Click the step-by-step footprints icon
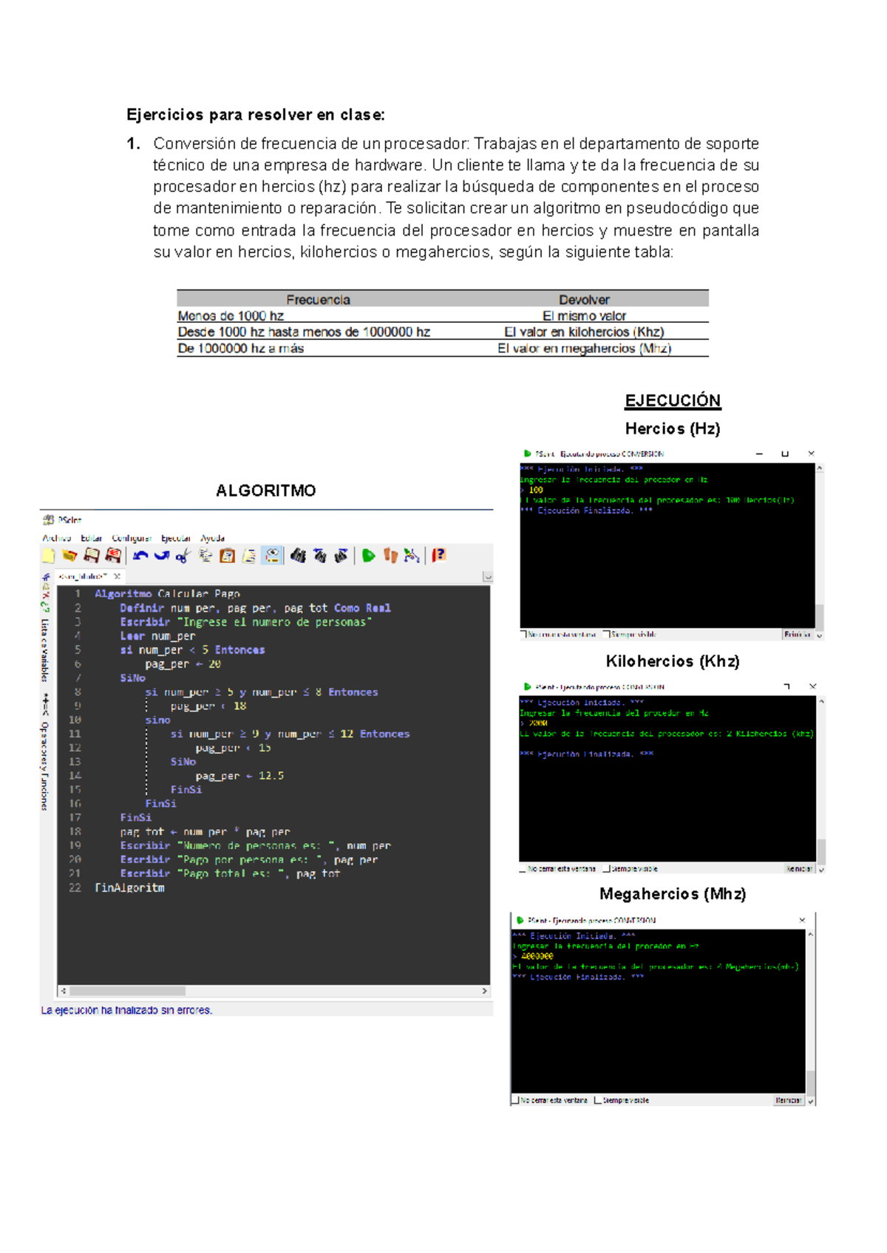Viewport: 887px width, 1253px height. pyautogui.click(x=390, y=556)
